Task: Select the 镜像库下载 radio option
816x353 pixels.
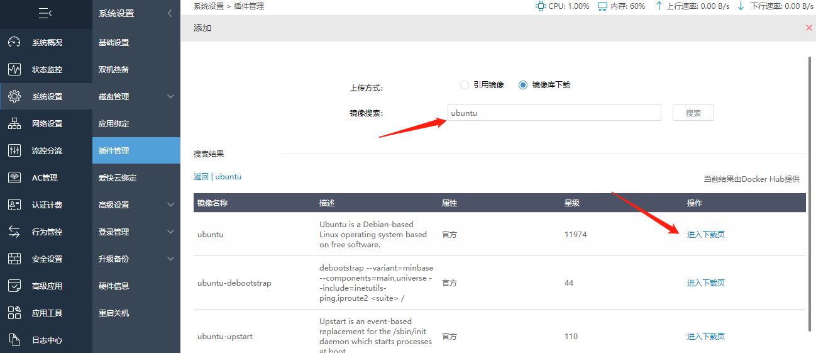Action: coord(523,85)
